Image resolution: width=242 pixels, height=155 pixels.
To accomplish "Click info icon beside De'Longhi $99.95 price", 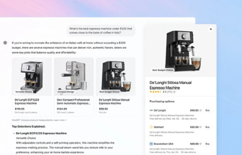I will (x=200, y=110).
